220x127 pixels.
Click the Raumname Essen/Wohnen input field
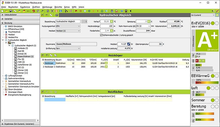pyautogui.click(x=76, y=44)
